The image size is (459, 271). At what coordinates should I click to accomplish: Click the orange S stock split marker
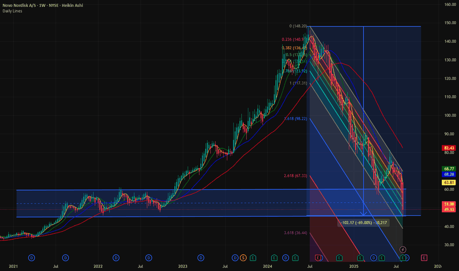[x=243, y=258]
